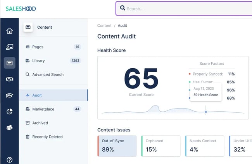Click the Library count badge 1293
Viewport: 252px width, 164px height.
75,60
